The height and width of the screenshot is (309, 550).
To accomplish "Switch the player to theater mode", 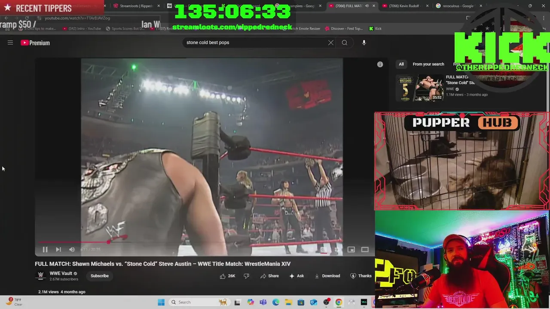I will tap(365, 249).
